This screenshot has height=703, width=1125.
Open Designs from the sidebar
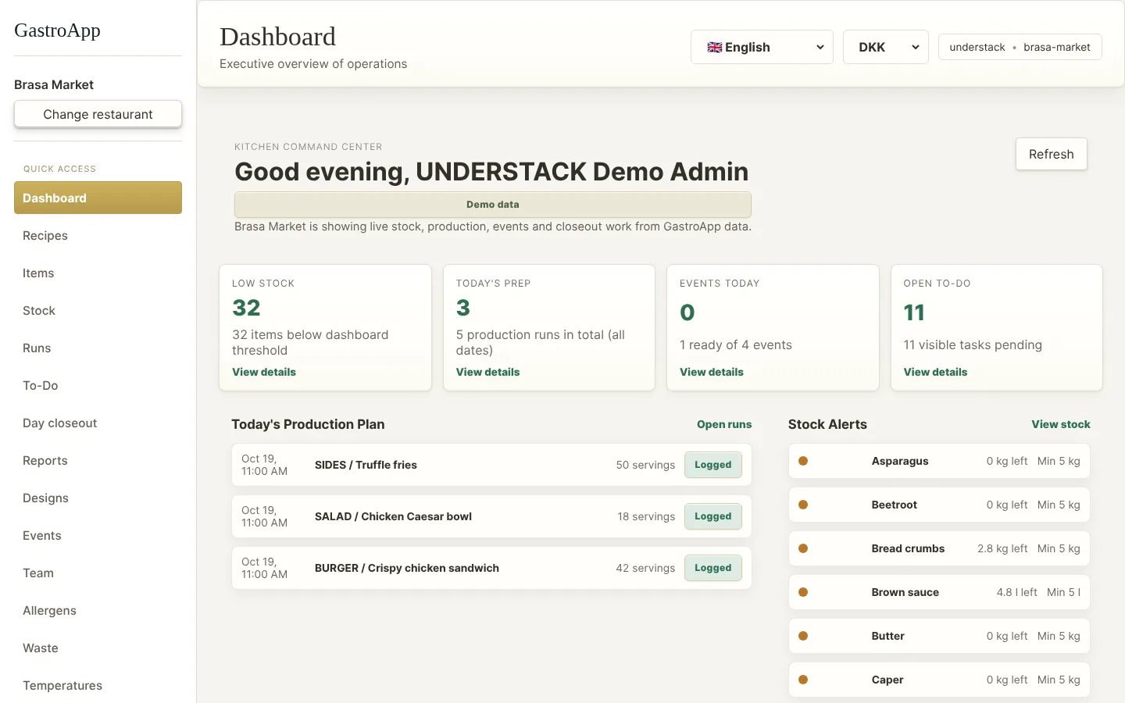pyautogui.click(x=98, y=498)
